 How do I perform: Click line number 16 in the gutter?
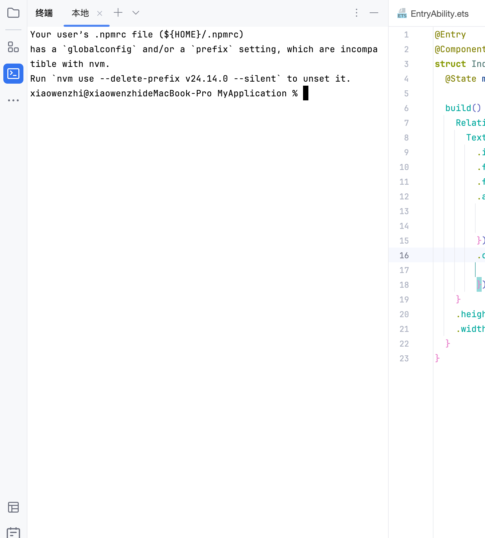coord(404,255)
